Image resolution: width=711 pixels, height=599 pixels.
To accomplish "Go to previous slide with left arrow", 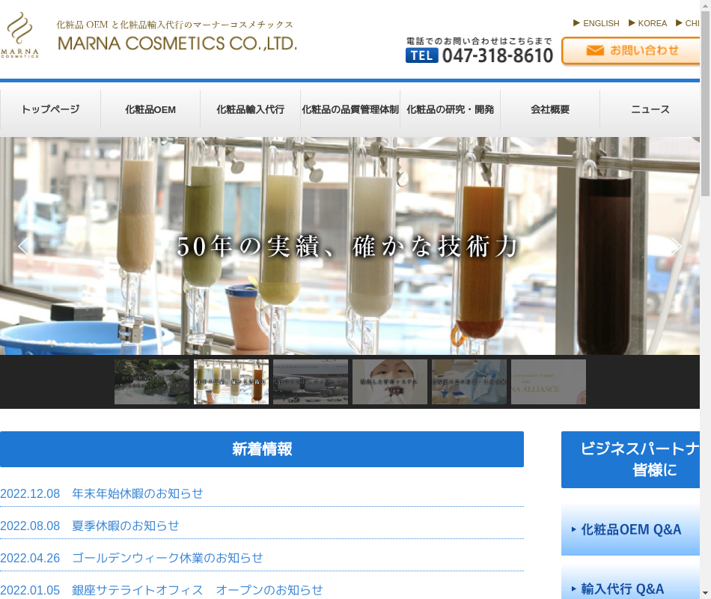I will click(23, 246).
